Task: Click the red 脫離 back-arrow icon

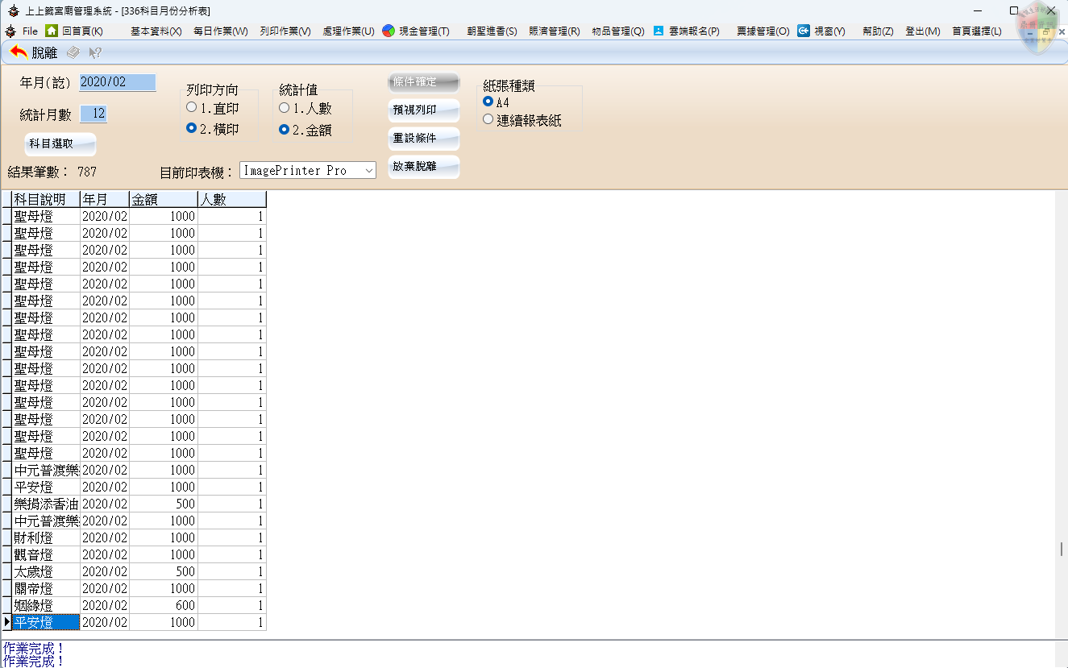Action: (17, 50)
